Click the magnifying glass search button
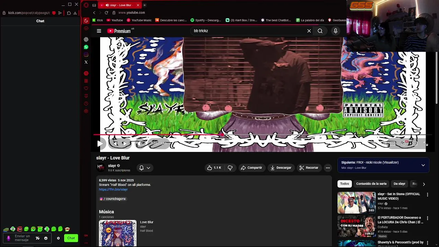 [x=320, y=31]
